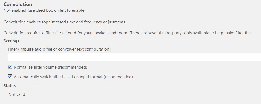Disable Automatically switch filter checkbox
The height and width of the screenshot is (104, 261).
pyautogui.click(x=10, y=77)
